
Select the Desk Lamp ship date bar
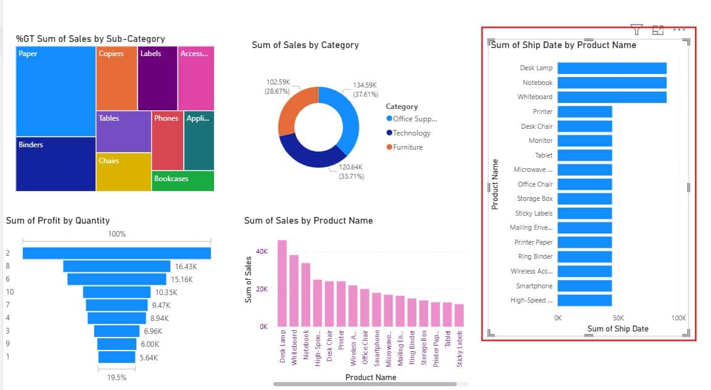tap(612, 68)
